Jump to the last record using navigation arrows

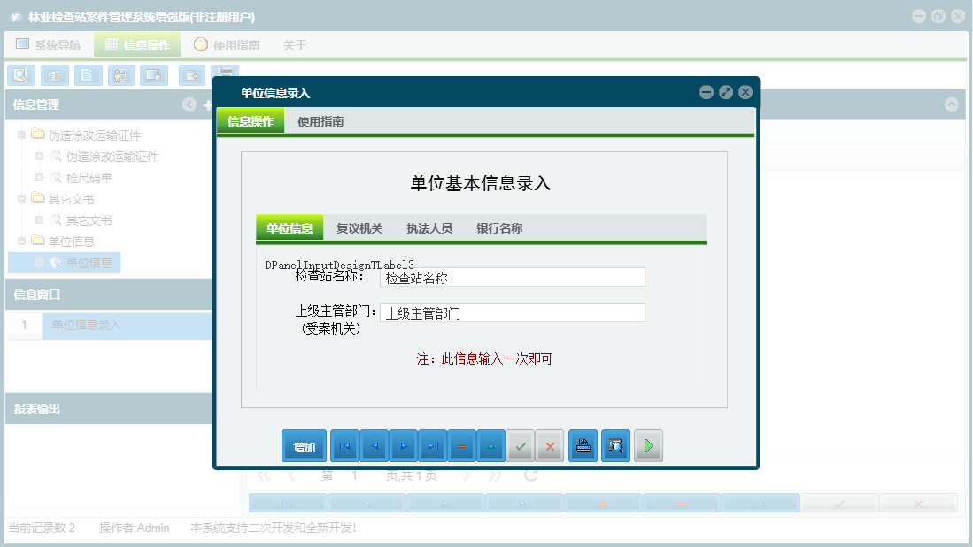433,445
